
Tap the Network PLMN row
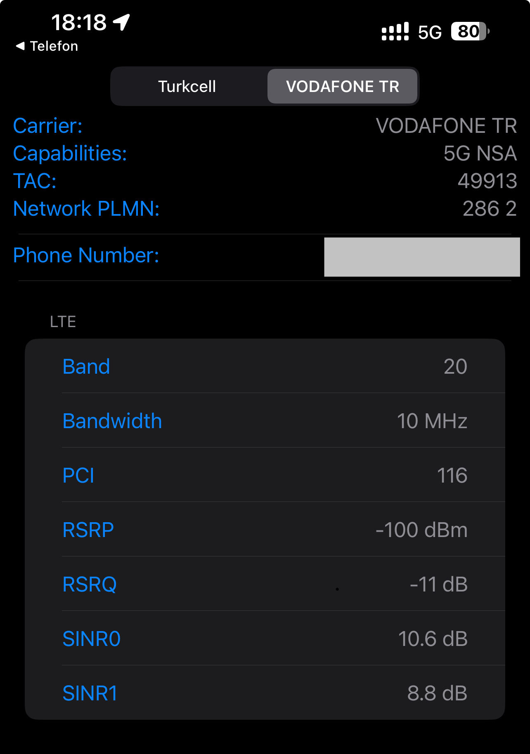265,209
